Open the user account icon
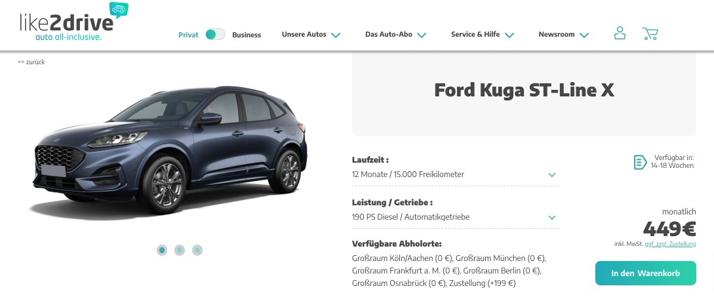The height and width of the screenshot is (303, 714). point(620,33)
